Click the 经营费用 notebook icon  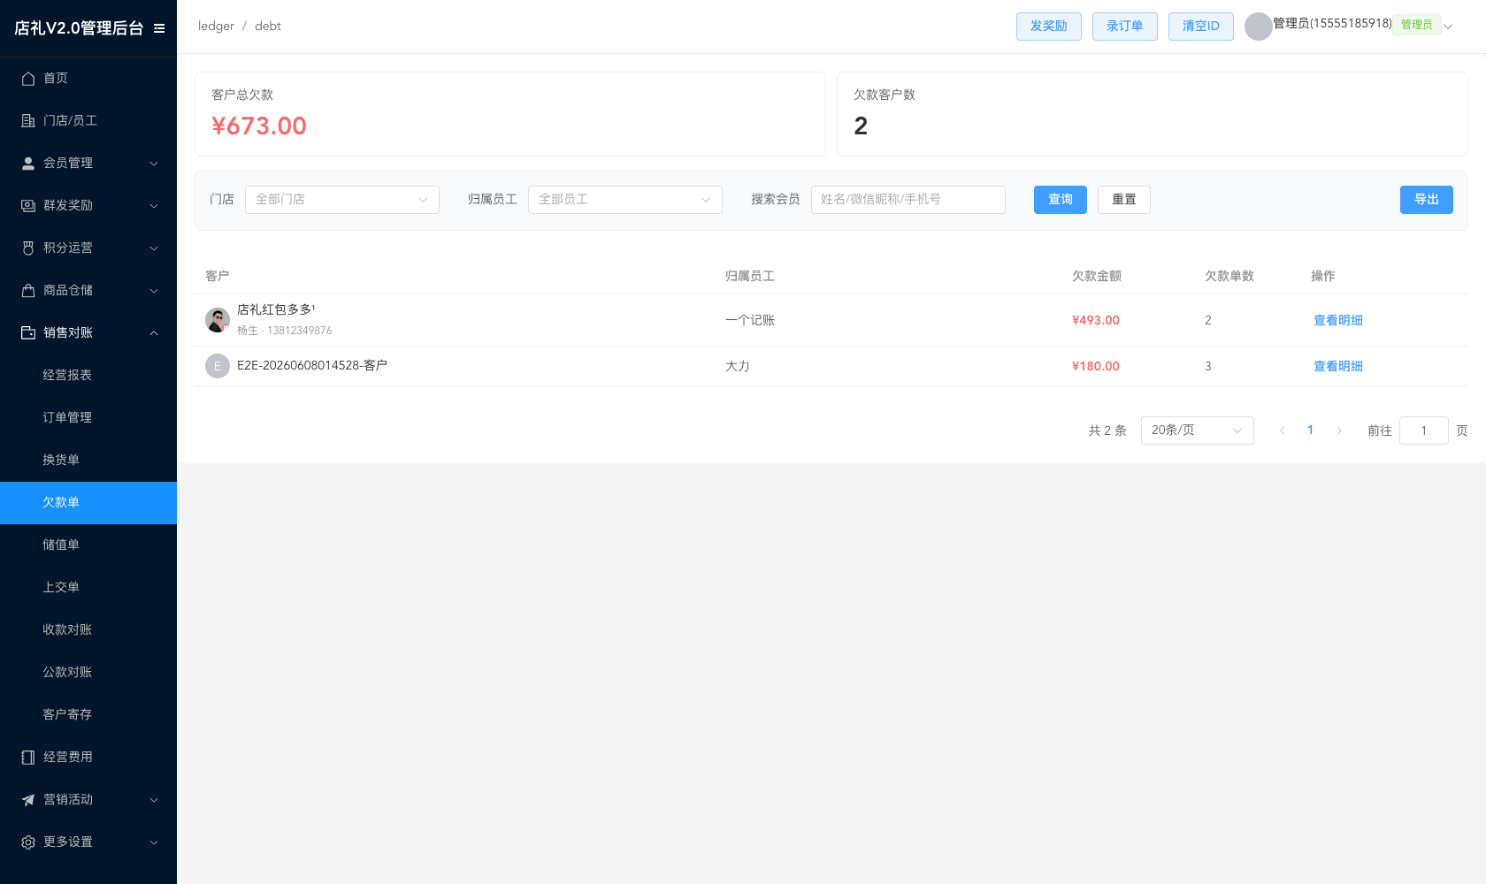click(28, 758)
